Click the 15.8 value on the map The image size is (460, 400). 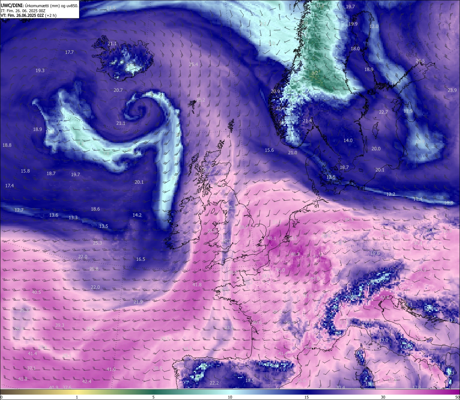pyautogui.click(x=25, y=171)
